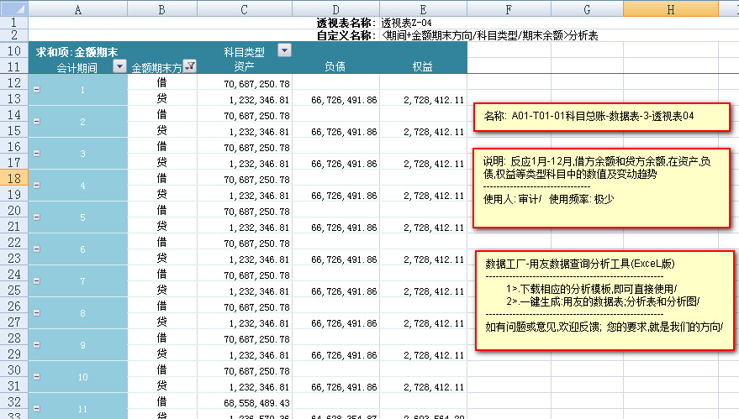Select column H header
Viewport: 739px width, 419px height.
click(669, 8)
